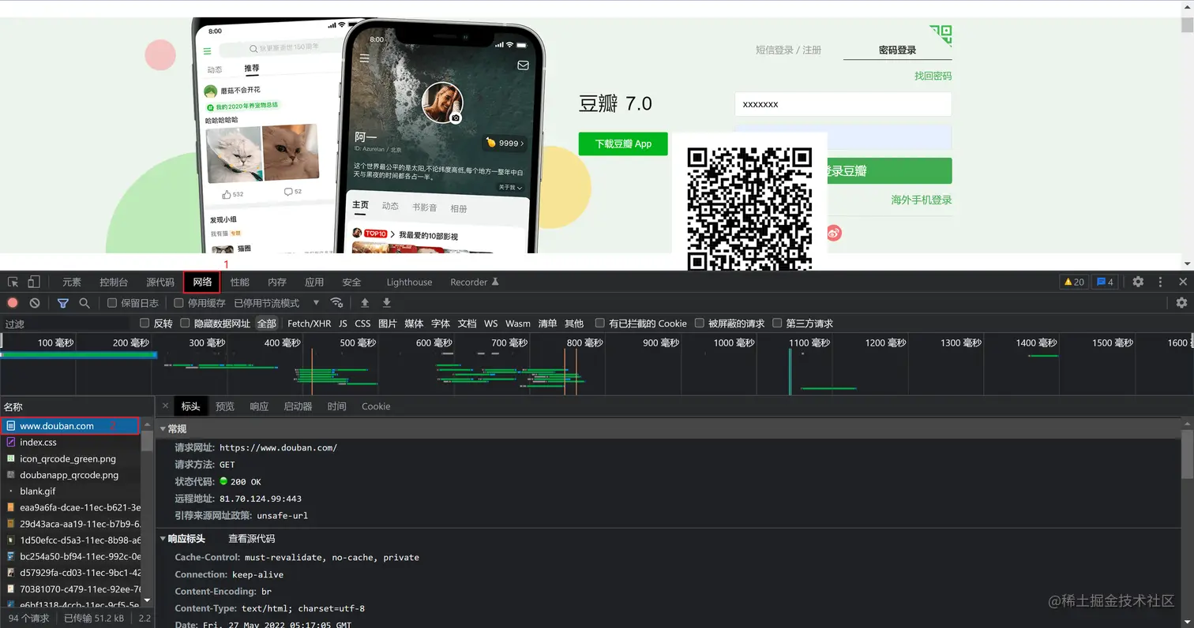Filter requests by CSS type
Viewport: 1194px width, 628px height.
tap(362, 323)
